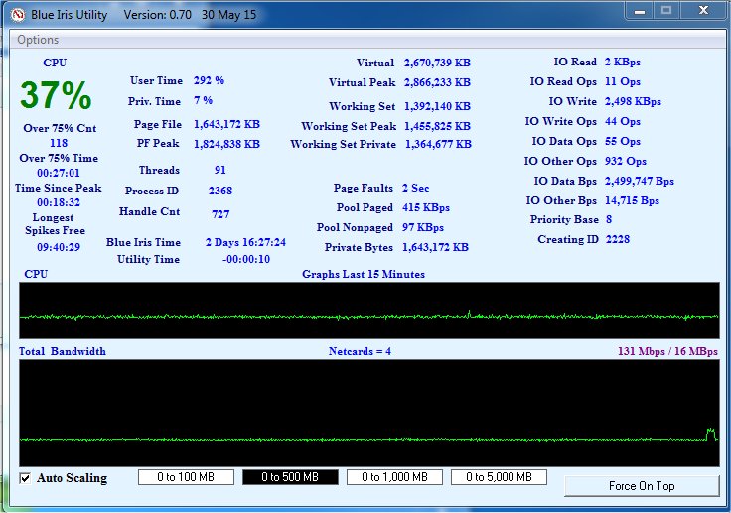Click the Priority Base value 8
The height and width of the screenshot is (513, 731).
pyautogui.click(x=609, y=219)
